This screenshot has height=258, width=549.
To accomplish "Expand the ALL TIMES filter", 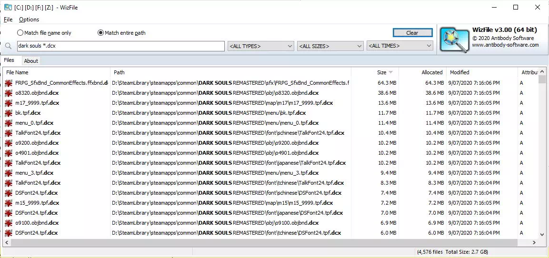I will coord(400,46).
